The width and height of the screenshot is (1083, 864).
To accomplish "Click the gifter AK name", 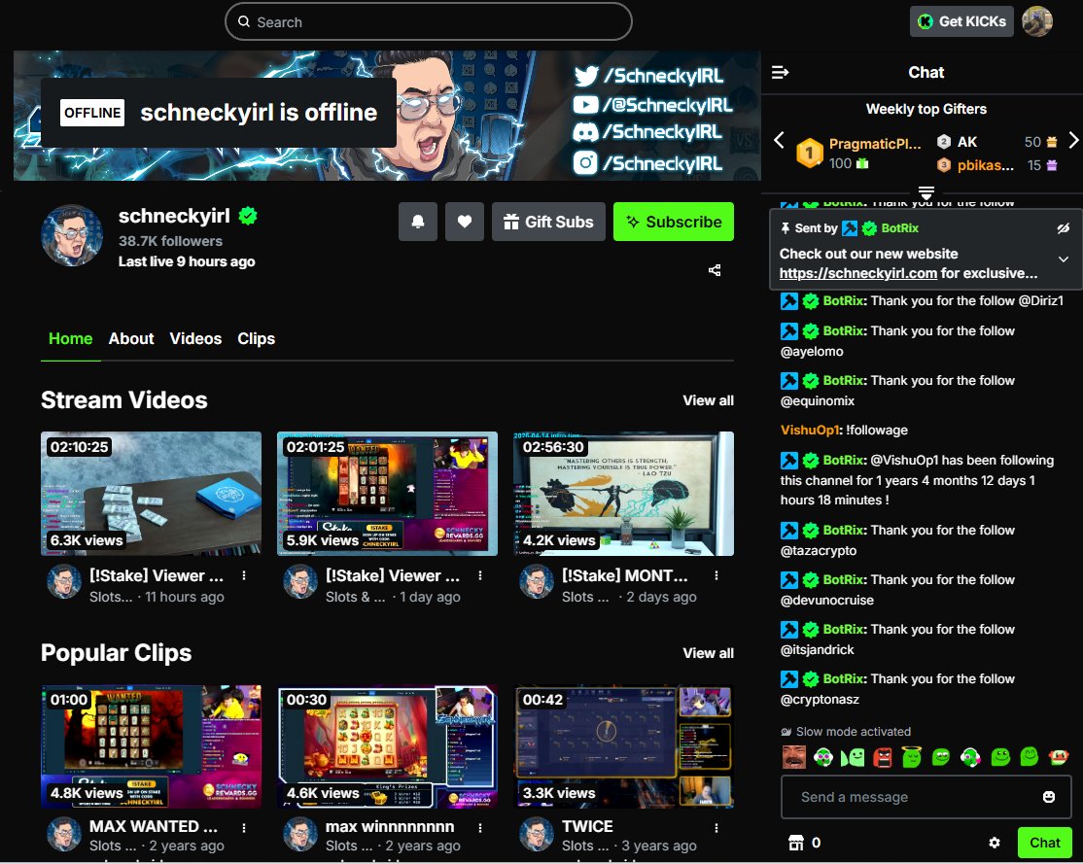I will click(x=967, y=142).
